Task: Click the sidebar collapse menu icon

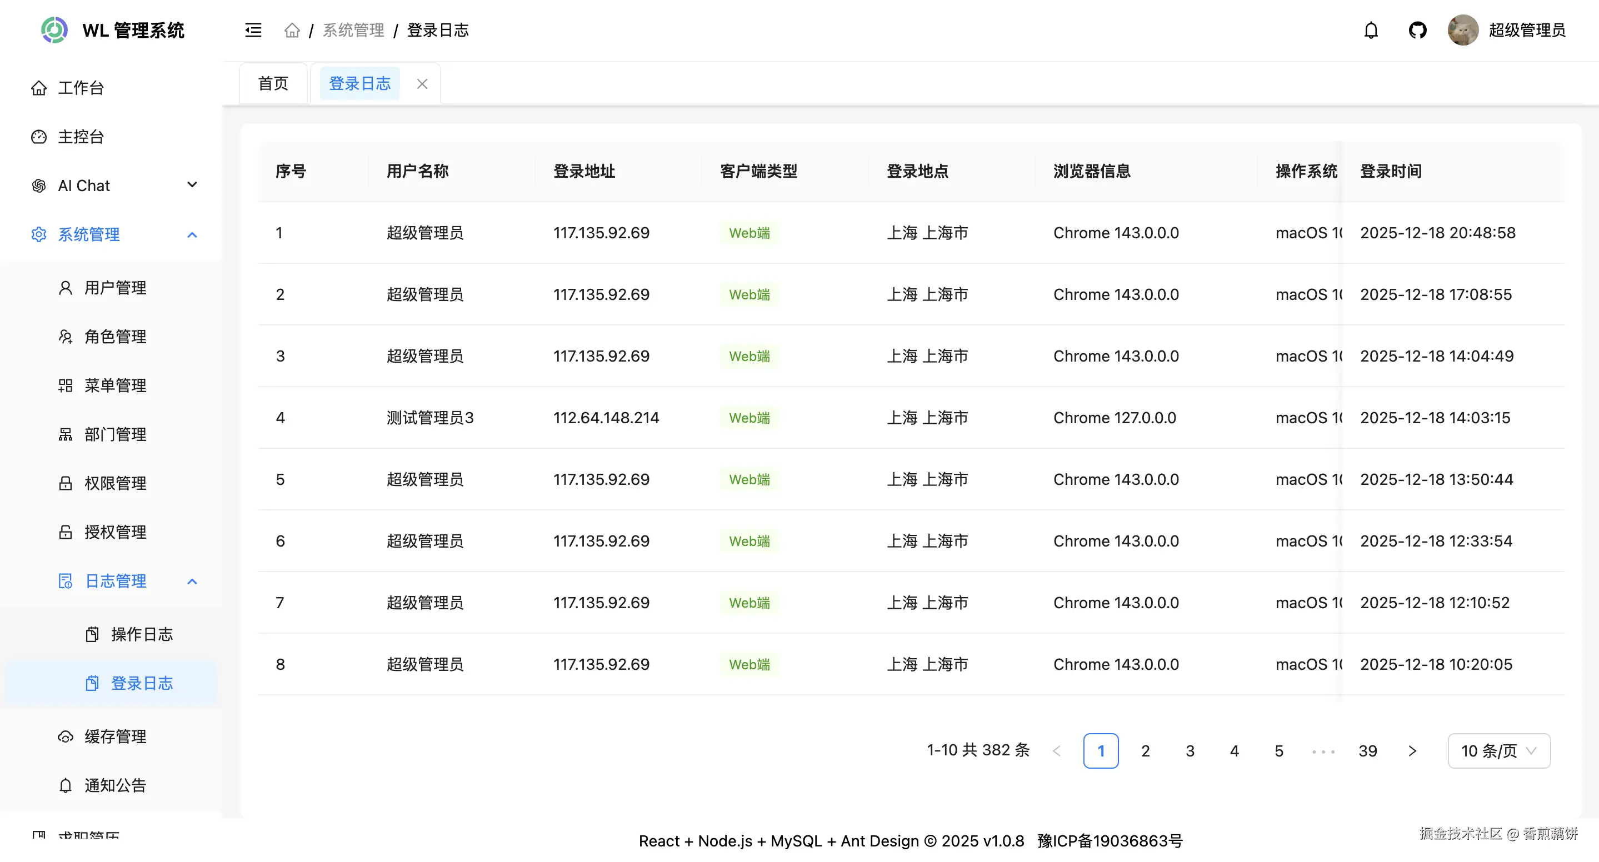Action: pyautogui.click(x=253, y=30)
